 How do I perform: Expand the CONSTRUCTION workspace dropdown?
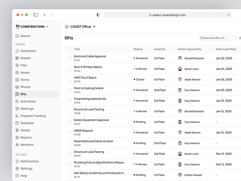coord(47,26)
